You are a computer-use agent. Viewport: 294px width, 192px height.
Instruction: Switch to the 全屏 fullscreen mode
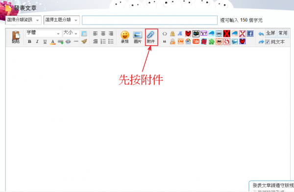[270, 33]
